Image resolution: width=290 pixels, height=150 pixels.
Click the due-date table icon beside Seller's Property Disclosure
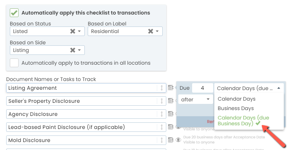point(171,101)
